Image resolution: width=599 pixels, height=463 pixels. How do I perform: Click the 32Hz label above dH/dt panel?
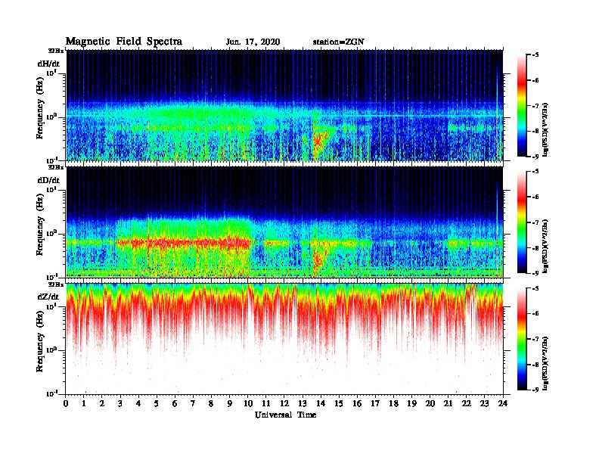pos(56,51)
